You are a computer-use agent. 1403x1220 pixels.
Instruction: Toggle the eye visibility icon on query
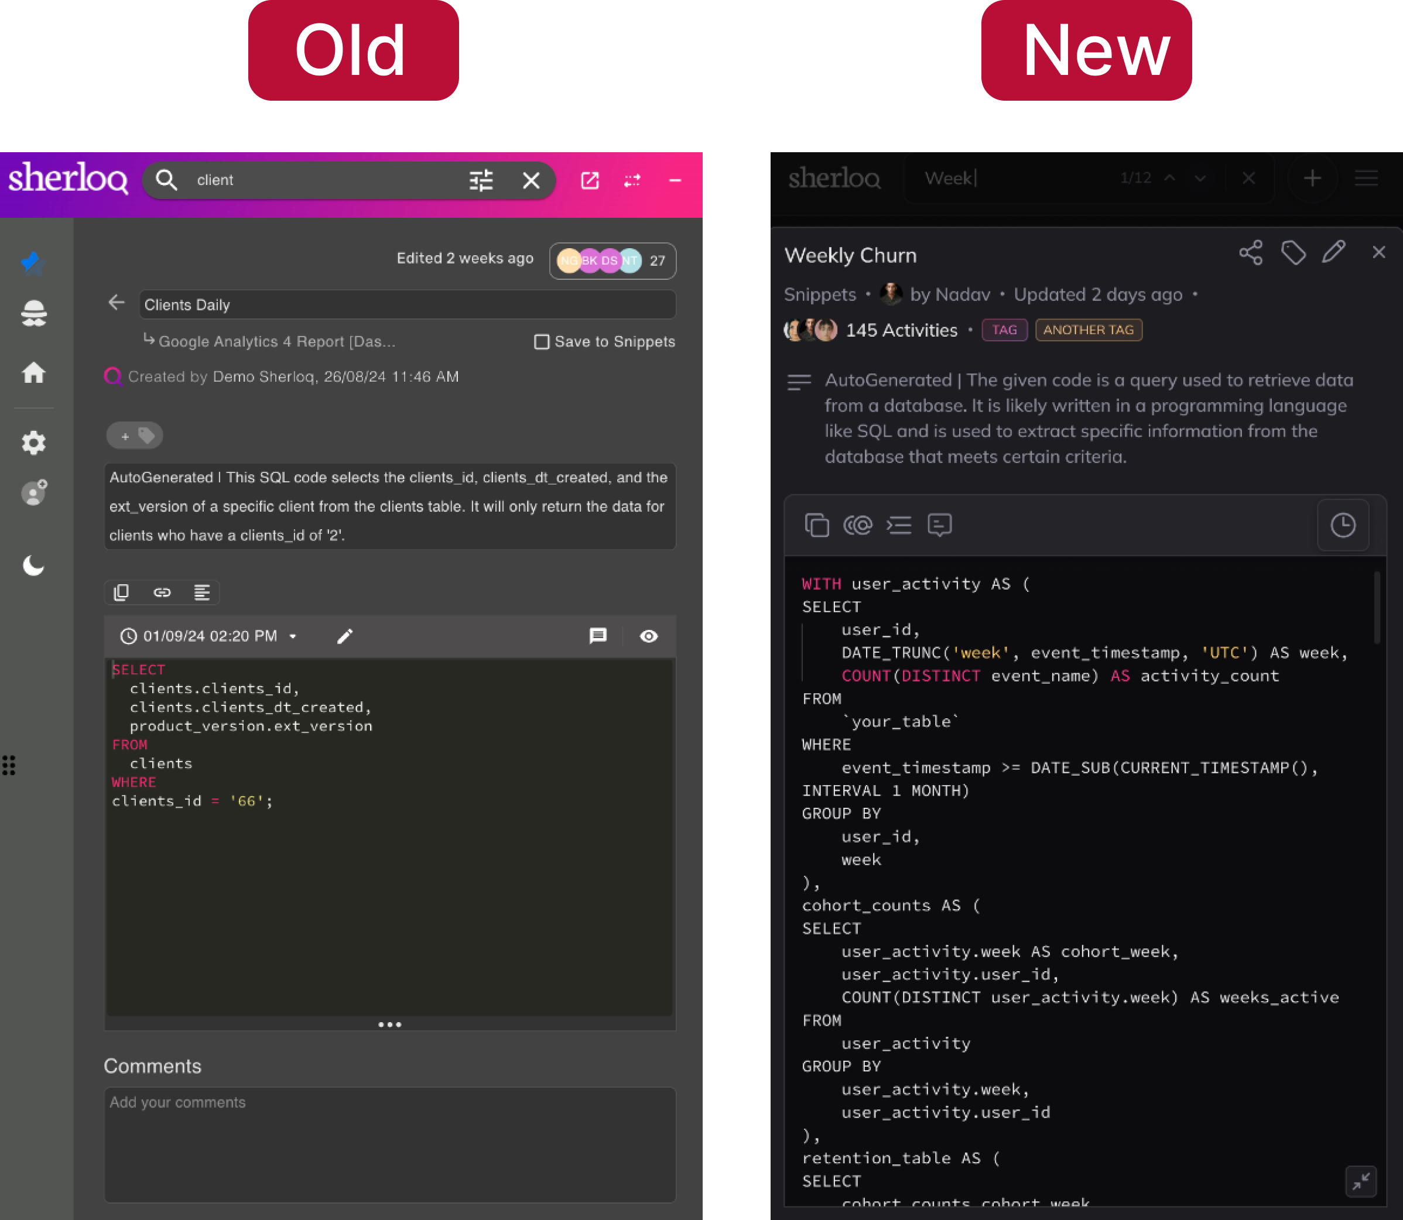tap(648, 636)
